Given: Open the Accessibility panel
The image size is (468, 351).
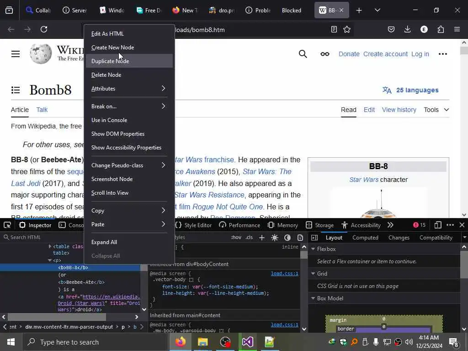Looking at the screenshot, I should (x=361, y=225).
